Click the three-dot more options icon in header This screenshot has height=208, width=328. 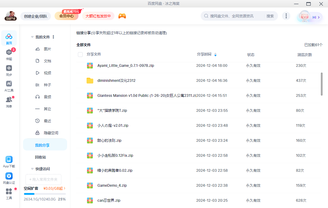coord(286,16)
